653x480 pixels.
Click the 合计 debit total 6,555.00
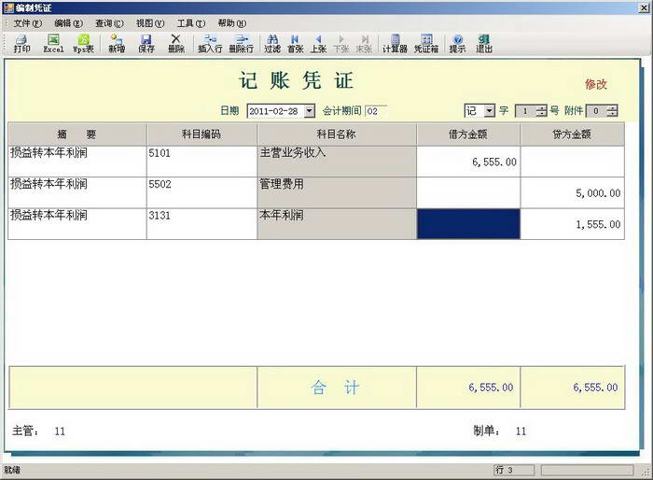[468, 388]
